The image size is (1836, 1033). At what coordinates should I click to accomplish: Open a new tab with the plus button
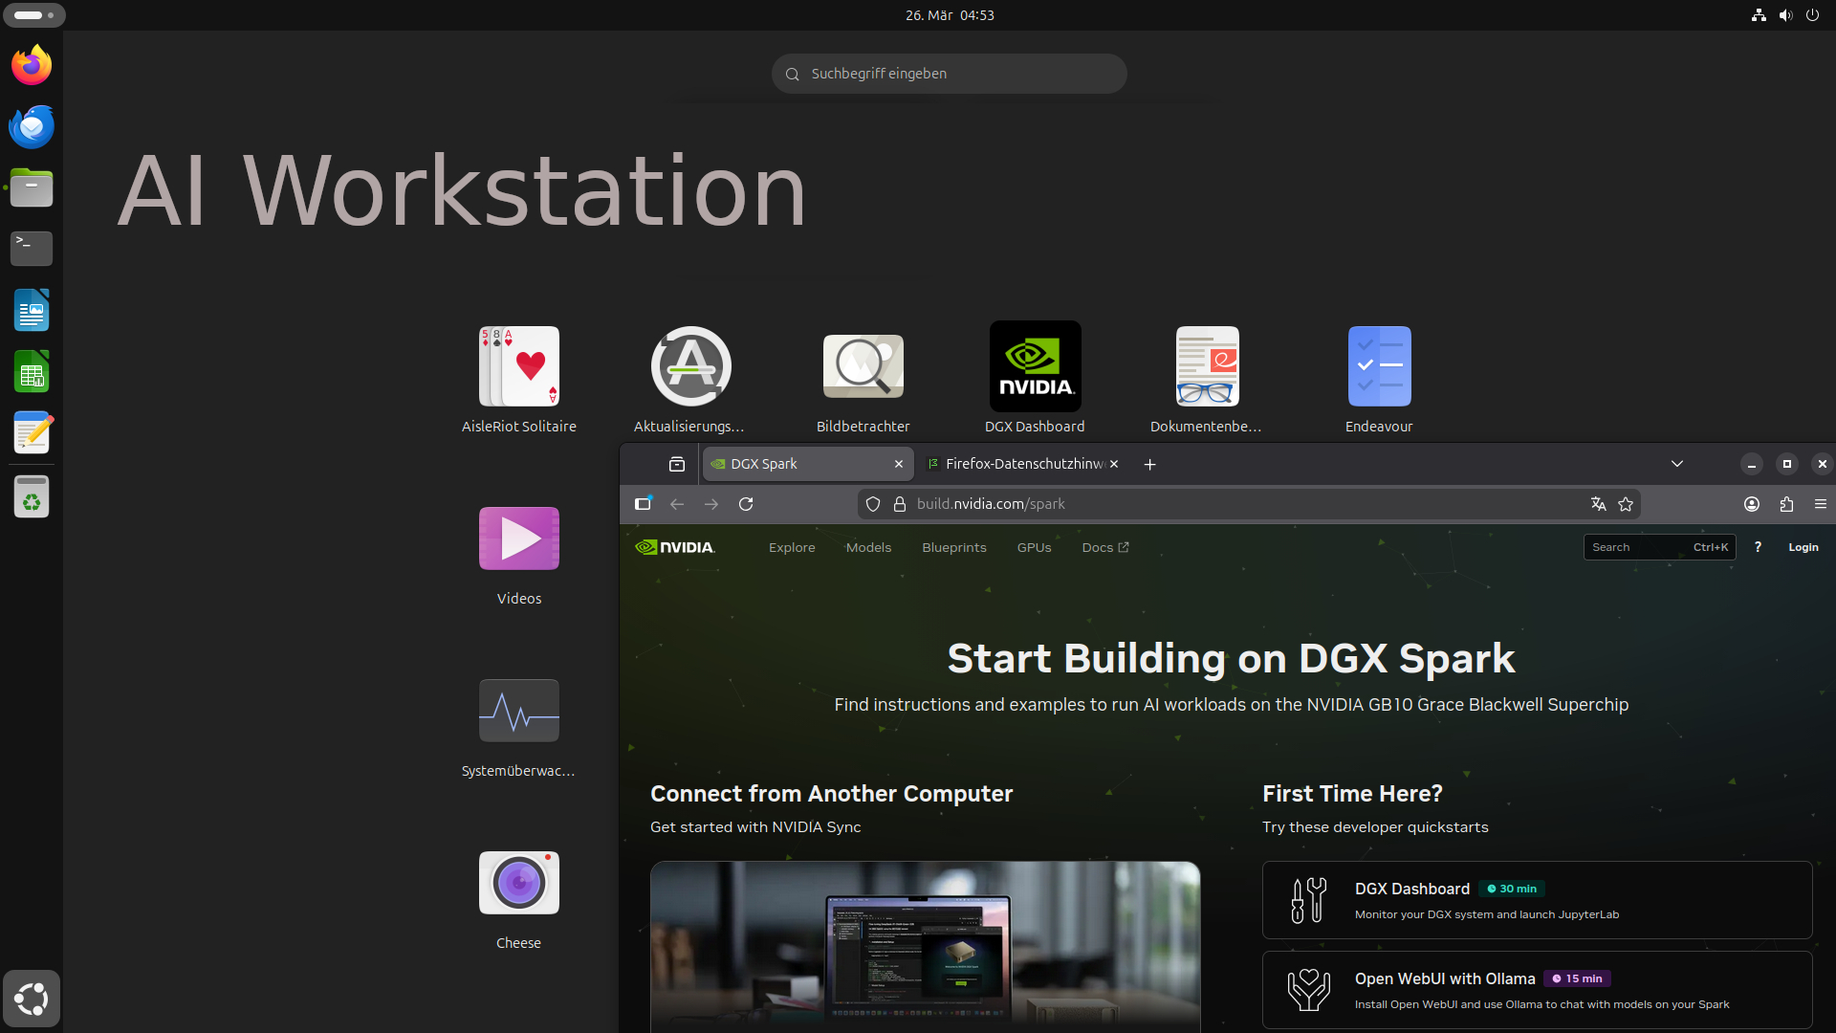pyautogui.click(x=1150, y=464)
